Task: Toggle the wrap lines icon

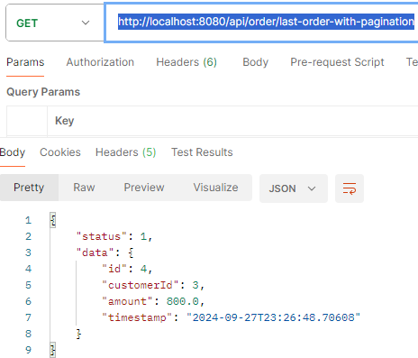Action: click(350, 188)
